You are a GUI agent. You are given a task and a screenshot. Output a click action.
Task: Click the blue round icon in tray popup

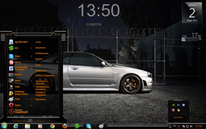coord(183,105)
